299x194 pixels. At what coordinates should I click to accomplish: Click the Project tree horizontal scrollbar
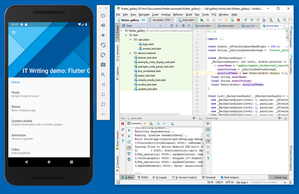tap(150, 114)
